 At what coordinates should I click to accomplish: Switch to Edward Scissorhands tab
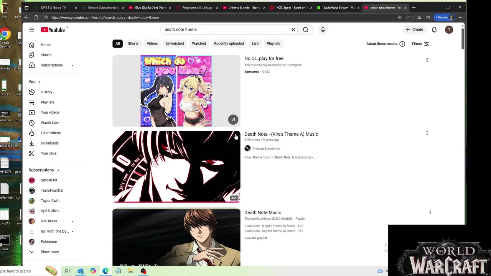[x=103, y=8]
